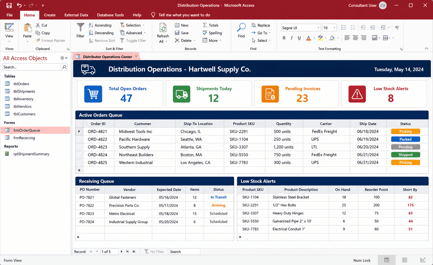433x265 pixels.
Task: Open the tblInventory table
Action: coord(24,99)
